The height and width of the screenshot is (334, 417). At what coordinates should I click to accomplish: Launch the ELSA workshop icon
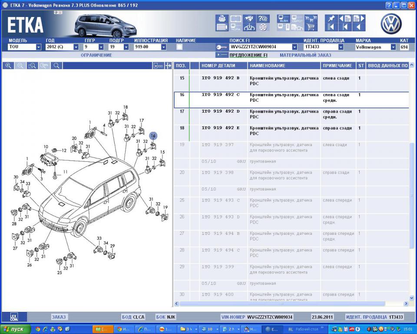pos(284,19)
